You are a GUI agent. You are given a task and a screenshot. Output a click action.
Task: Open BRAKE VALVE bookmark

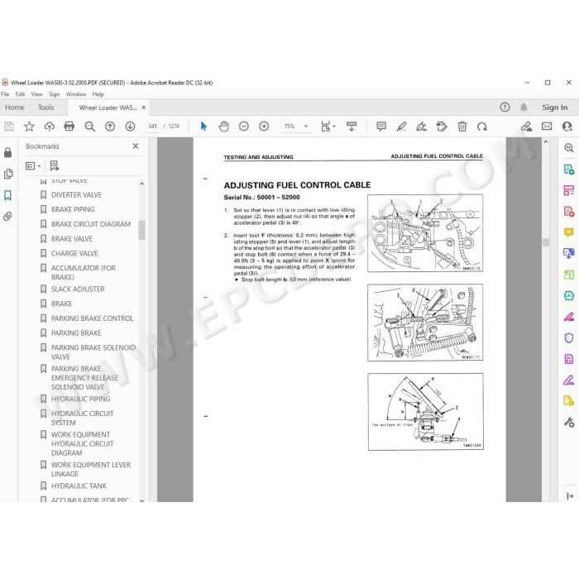(72, 239)
